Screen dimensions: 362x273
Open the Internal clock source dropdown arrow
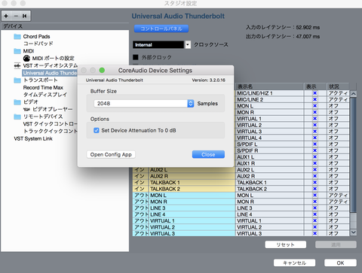[188, 45]
